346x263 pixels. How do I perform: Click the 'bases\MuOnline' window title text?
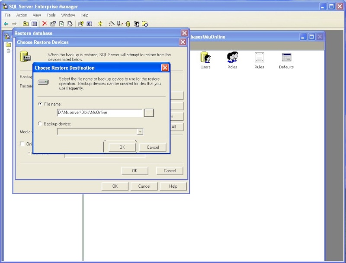[x=208, y=37]
